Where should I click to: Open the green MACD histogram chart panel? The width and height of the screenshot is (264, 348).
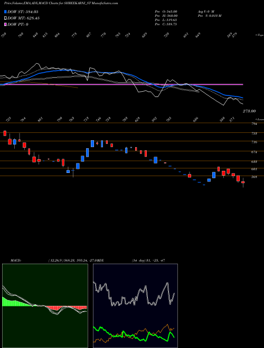coord(45,306)
